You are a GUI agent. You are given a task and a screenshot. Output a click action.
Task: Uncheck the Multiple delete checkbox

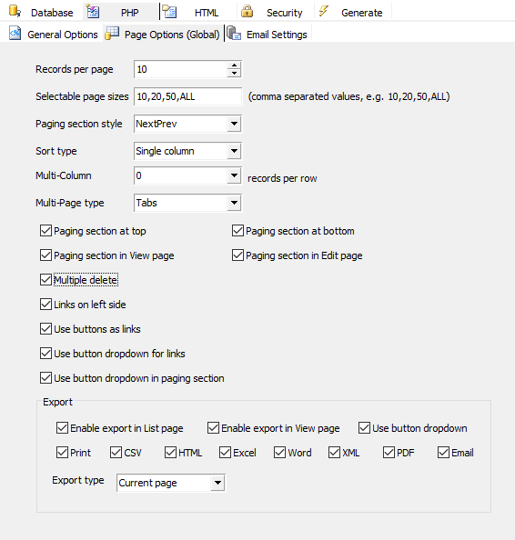click(x=45, y=280)
